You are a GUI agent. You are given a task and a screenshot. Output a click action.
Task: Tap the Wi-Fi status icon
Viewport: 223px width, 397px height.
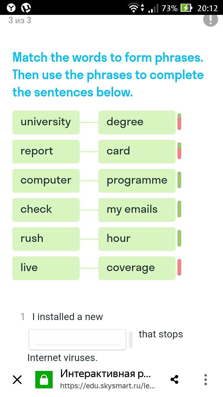tap(133, 8)
